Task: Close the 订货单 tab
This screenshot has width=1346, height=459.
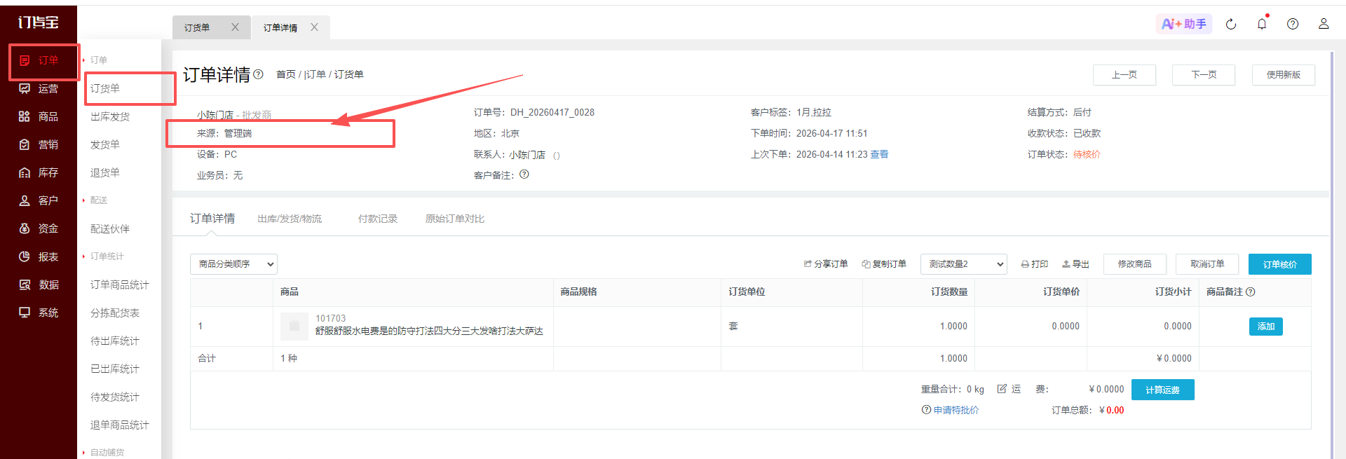Action: (235, 27)
